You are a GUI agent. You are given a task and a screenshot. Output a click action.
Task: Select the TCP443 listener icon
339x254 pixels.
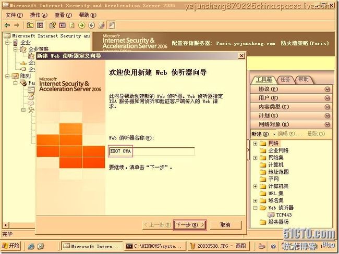coord(271,215)
